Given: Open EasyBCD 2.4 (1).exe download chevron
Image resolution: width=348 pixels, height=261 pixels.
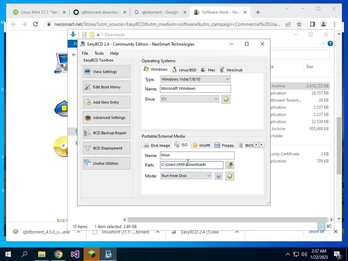Looking at the screenshot, I should click(237, 232).
